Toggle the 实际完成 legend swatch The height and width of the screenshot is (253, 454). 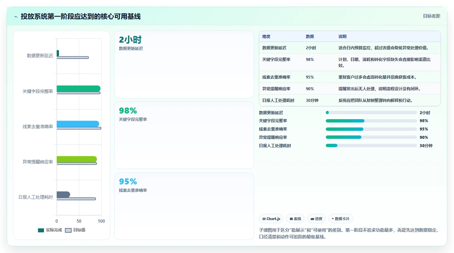pos(41,230)
